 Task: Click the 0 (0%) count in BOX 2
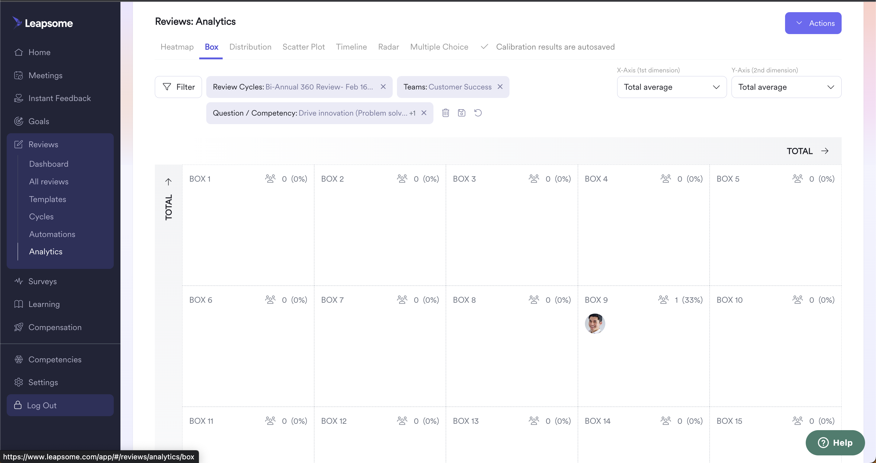tap(426, 179)
